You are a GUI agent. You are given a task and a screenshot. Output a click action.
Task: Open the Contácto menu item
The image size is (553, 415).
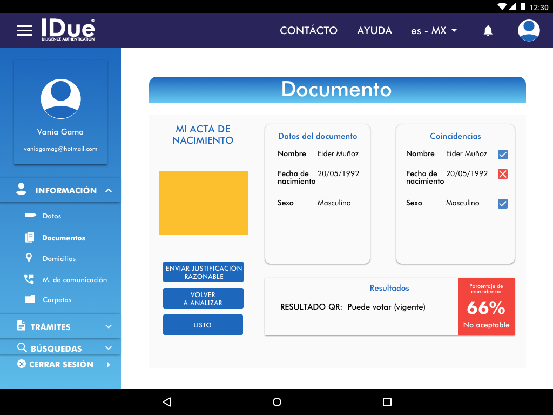click(308, 31)
